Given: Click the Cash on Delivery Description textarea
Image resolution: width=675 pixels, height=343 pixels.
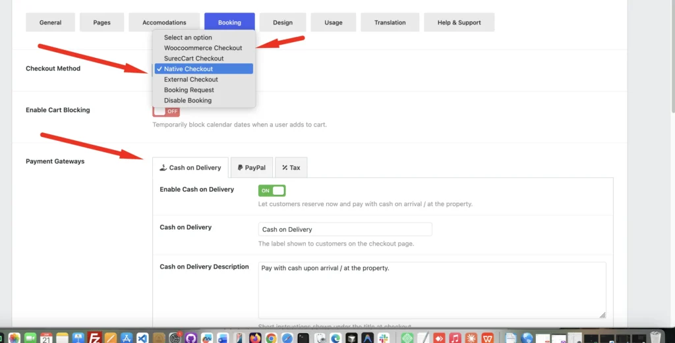Looking at the screenshot, I should coord(432,290).
